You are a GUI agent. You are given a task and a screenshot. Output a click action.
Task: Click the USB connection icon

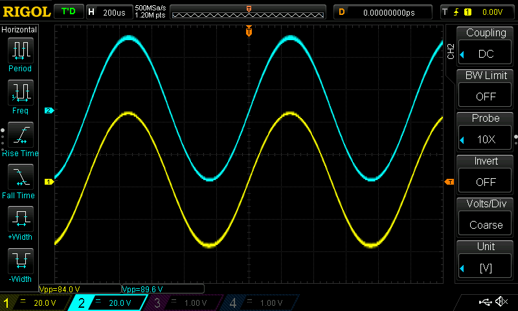pos(485,301)
